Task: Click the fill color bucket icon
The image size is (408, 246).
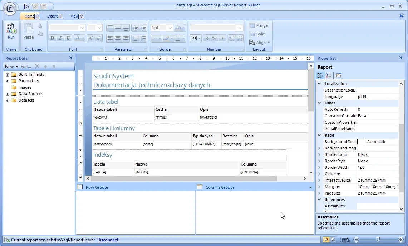Action: click(178, 28)
